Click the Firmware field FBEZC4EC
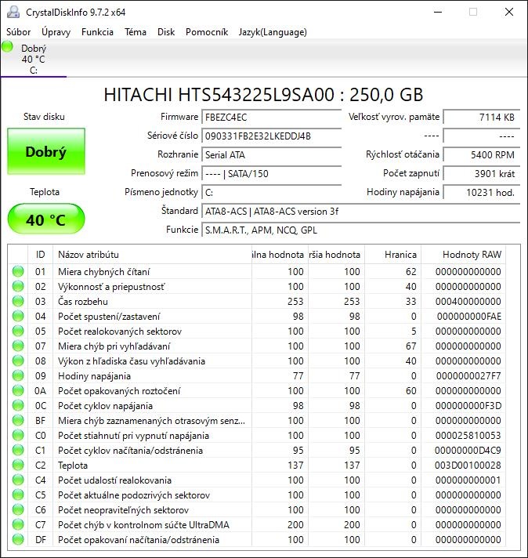528x558 pixels. (272, 117)
